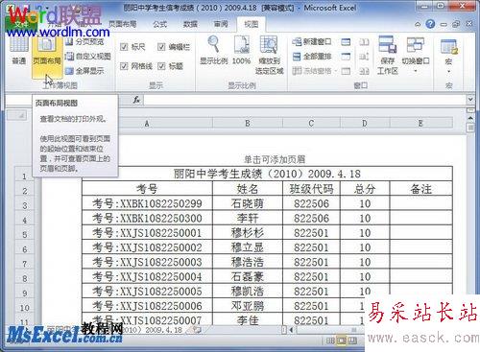Viewport: 480px width, 352px height.
Task: Click the fx insert function icon
Action: tap(136, 100)
